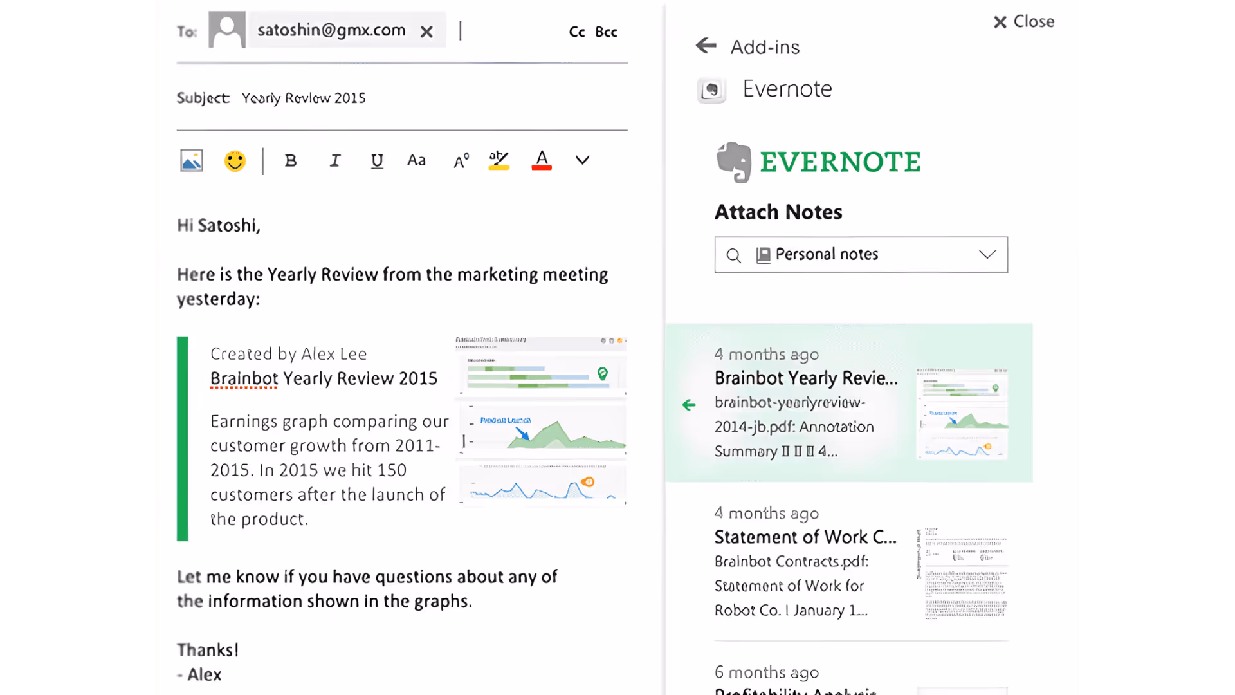The width and height of the screenshot is (1235, 695).
Task: Open Brainbot Yearly Review note thumbnail
Action: pyautogui.click(x=962, y=414)
